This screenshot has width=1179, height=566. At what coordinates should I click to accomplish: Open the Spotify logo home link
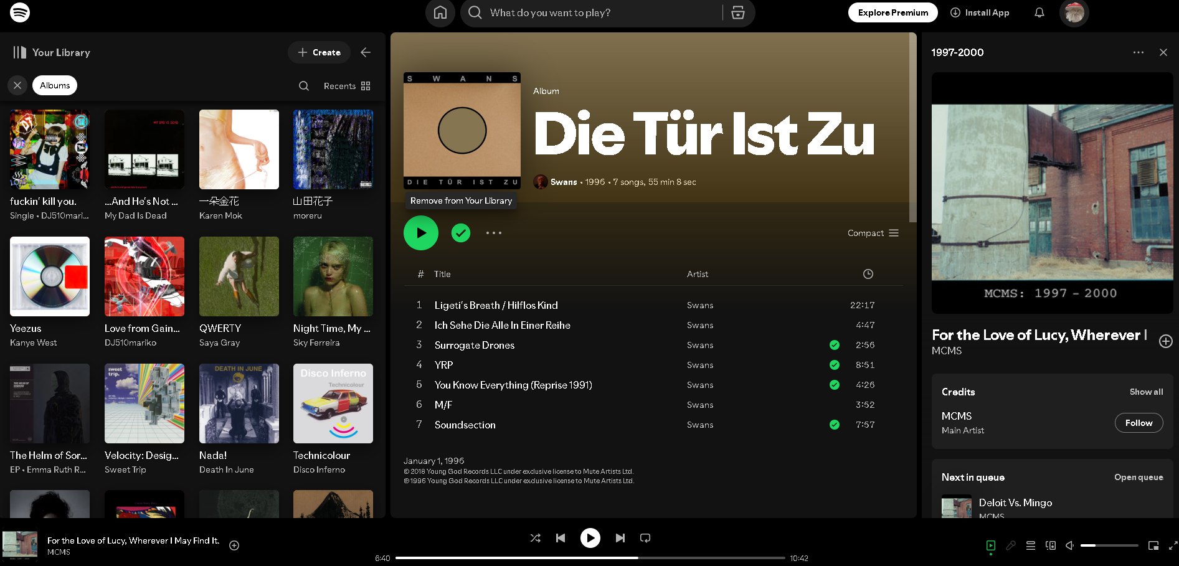coord(20,12)
